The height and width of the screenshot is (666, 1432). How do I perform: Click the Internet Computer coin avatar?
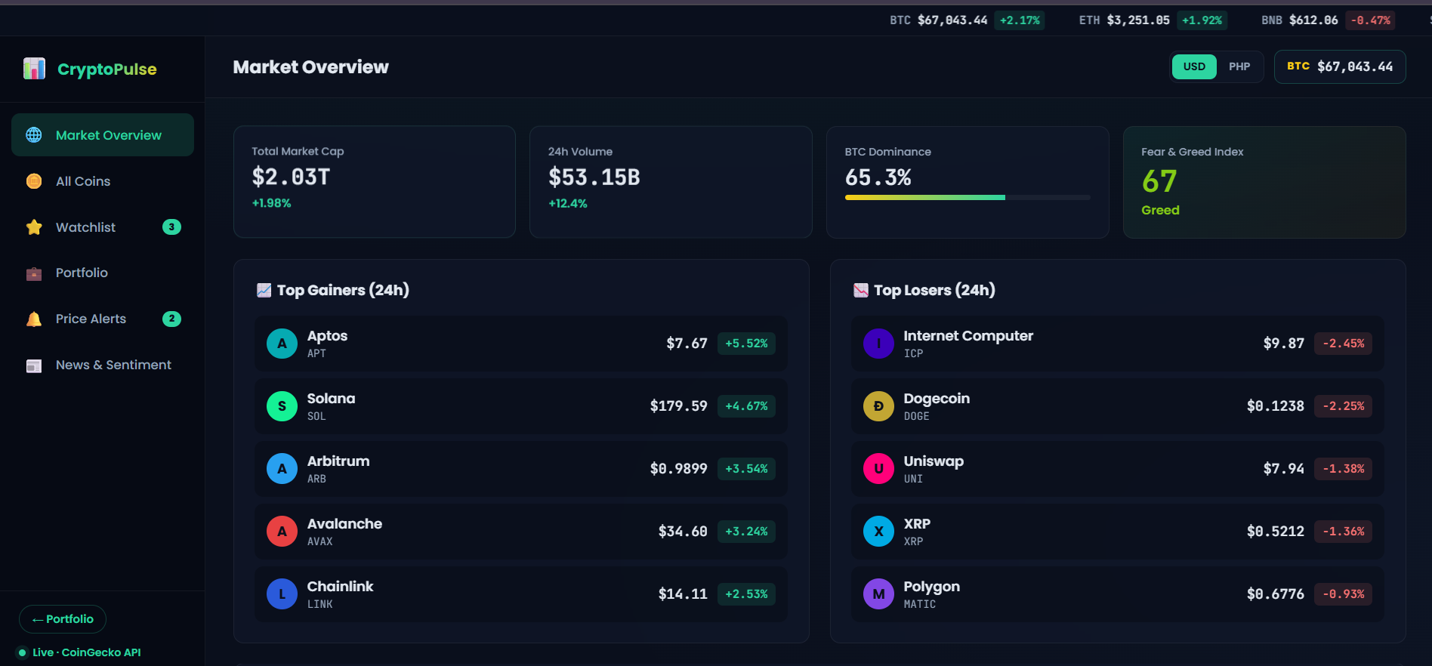click(878, 344)
